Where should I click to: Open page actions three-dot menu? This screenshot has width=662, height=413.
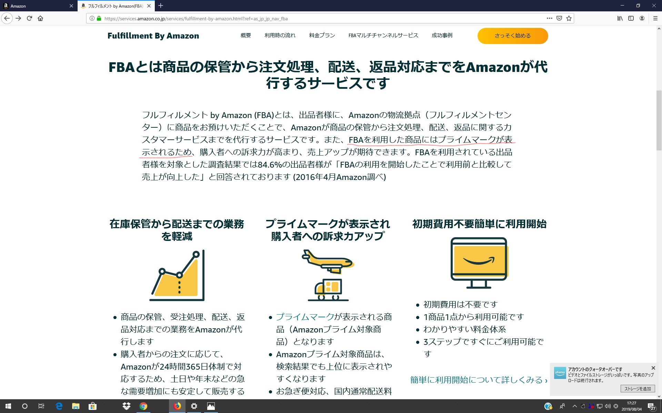tap(549, 18)
